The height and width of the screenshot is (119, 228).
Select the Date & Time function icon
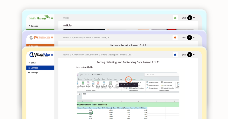(x=98, y=83)
